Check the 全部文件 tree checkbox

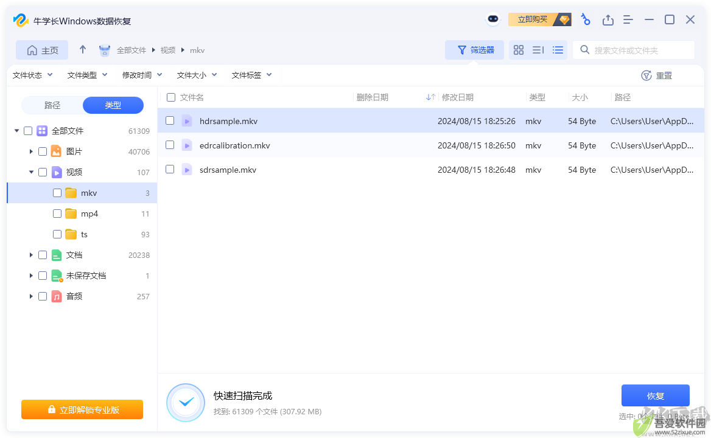[28, 131]
